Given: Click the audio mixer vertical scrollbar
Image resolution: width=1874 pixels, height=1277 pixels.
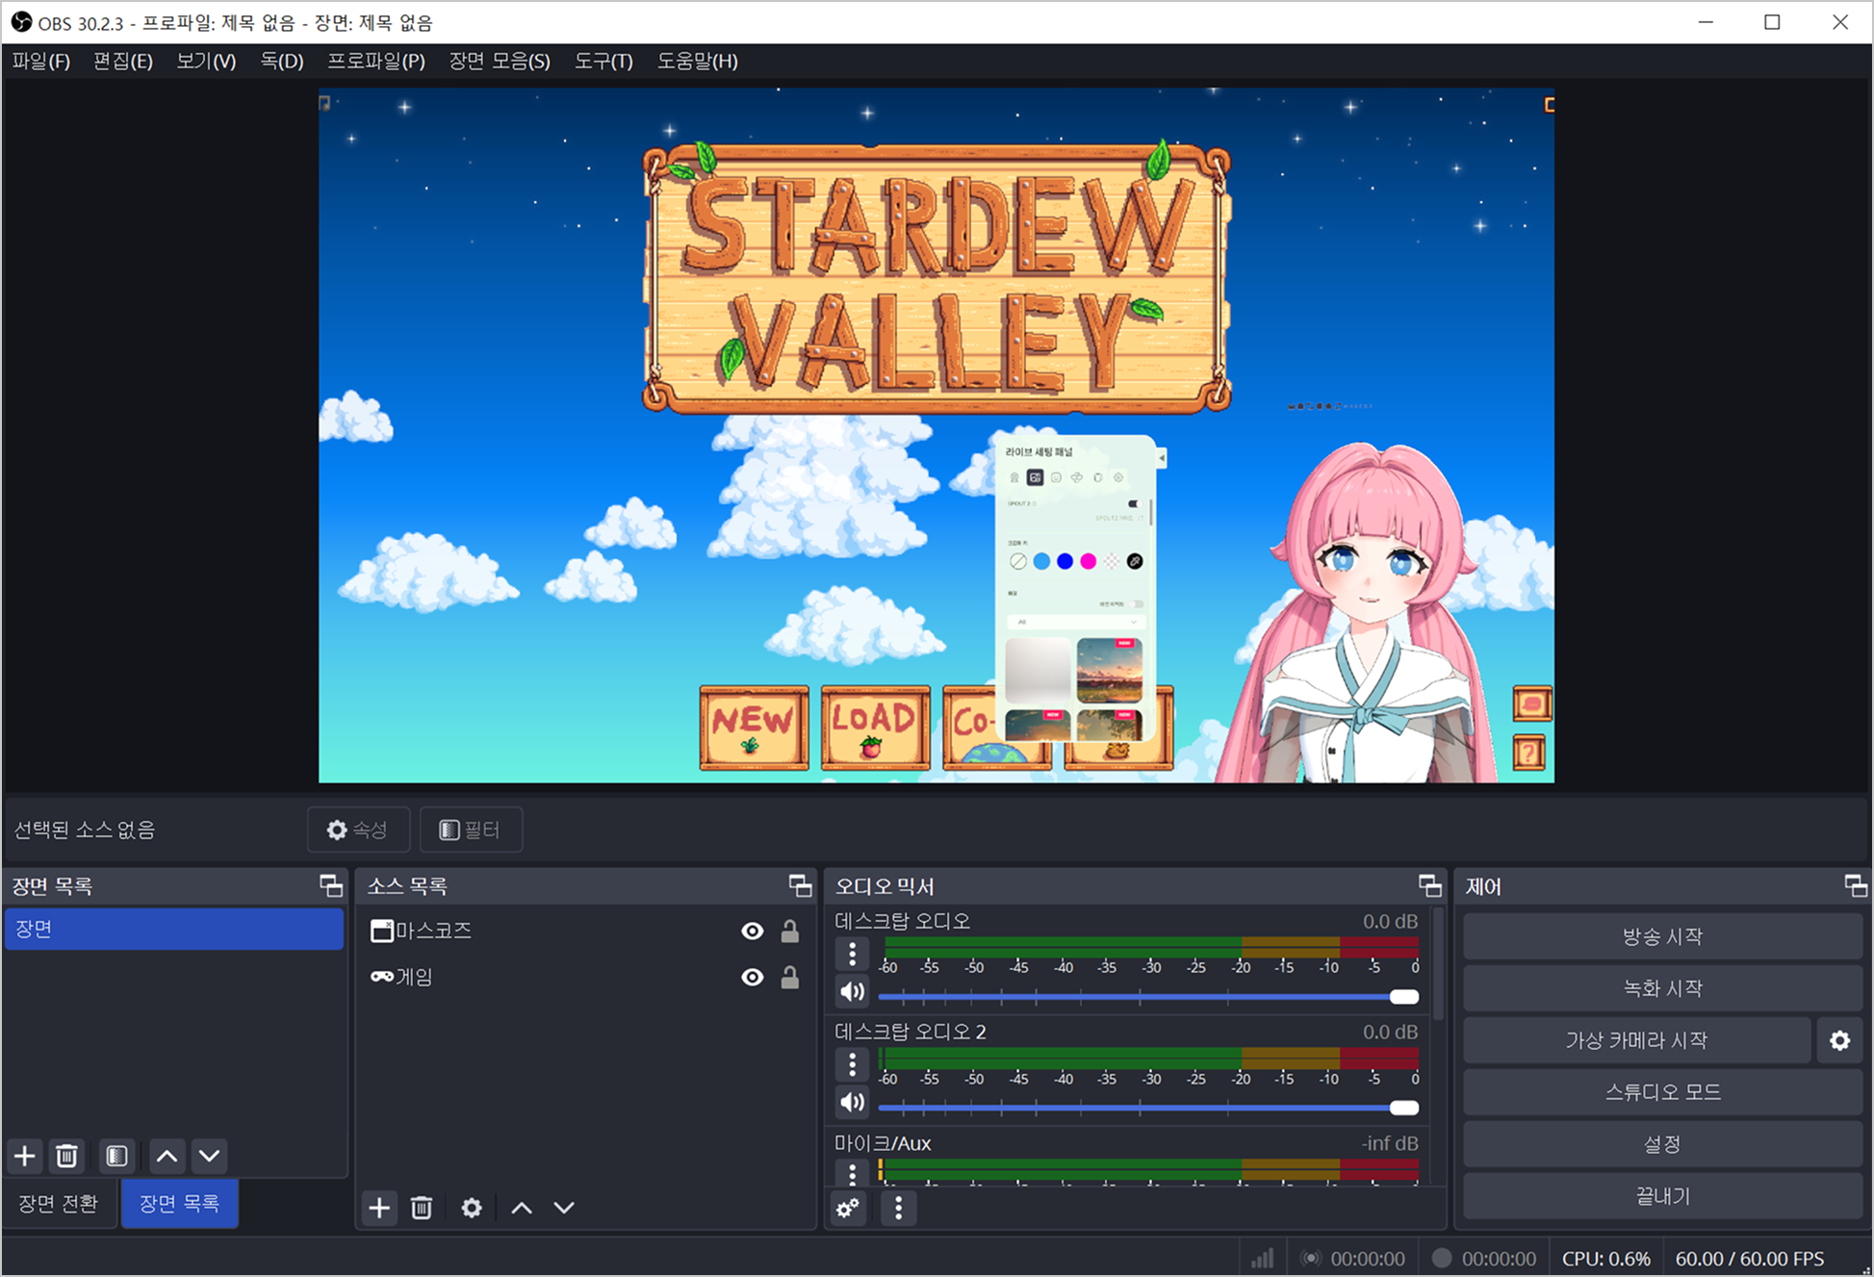Looking at the screenshot, I should pos(1438,964).
